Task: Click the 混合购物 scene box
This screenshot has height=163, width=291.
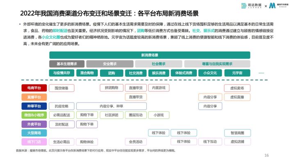Action: point(87,73)
